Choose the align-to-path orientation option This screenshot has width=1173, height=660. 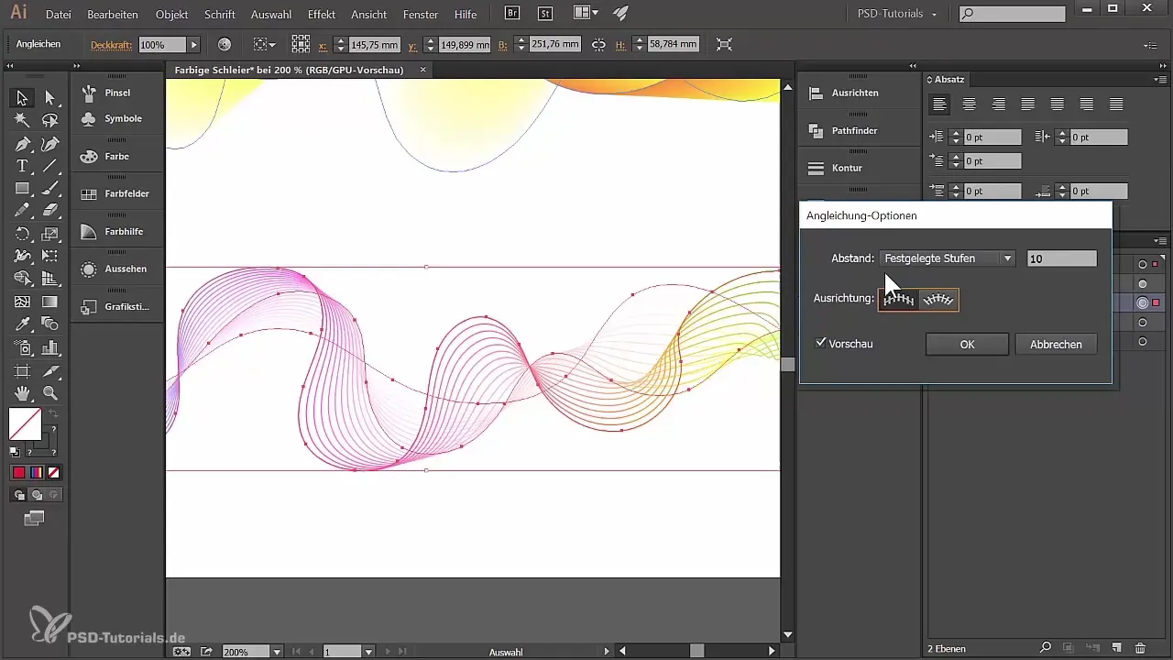[x=938, y=300]
